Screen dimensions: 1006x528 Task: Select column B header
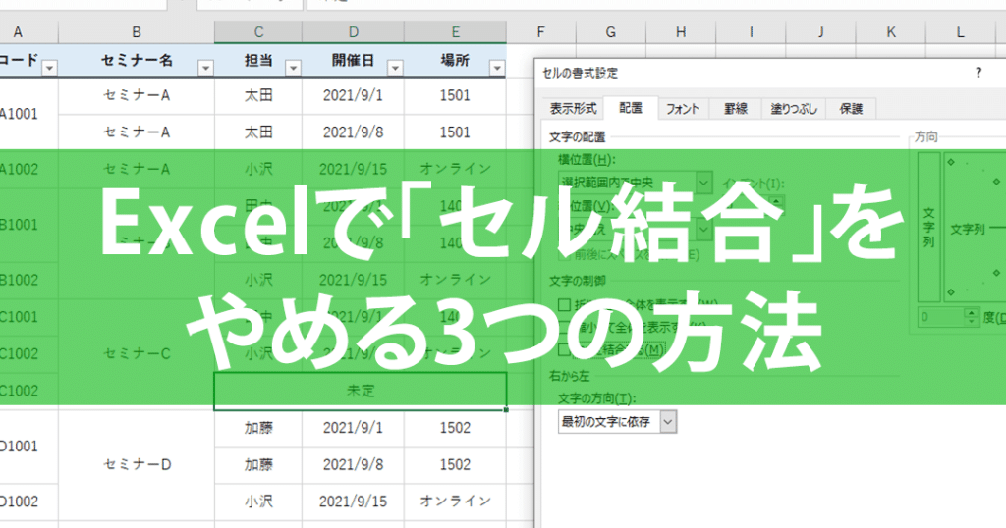136,32
